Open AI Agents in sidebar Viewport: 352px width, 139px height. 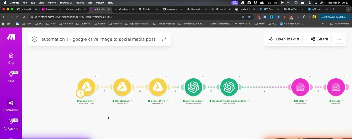tap(11, 124)
